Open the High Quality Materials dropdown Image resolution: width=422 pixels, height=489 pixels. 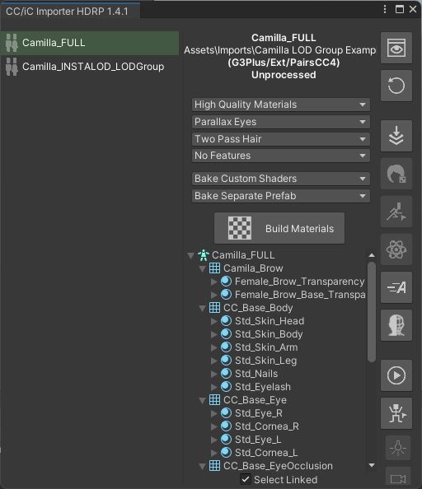pos(280,105)
